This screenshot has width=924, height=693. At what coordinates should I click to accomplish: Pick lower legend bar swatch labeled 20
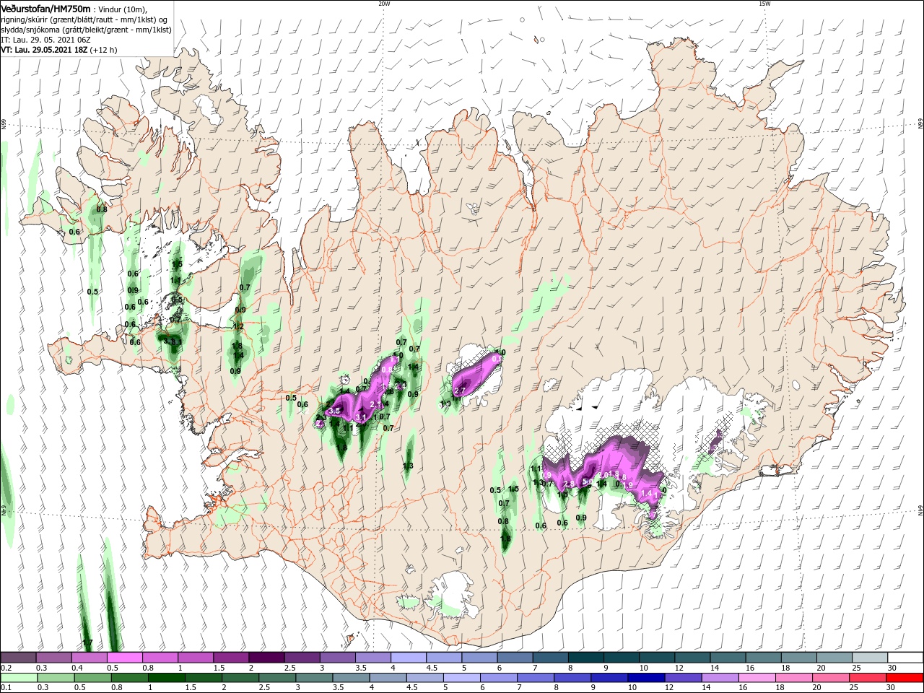pos(831,678)
